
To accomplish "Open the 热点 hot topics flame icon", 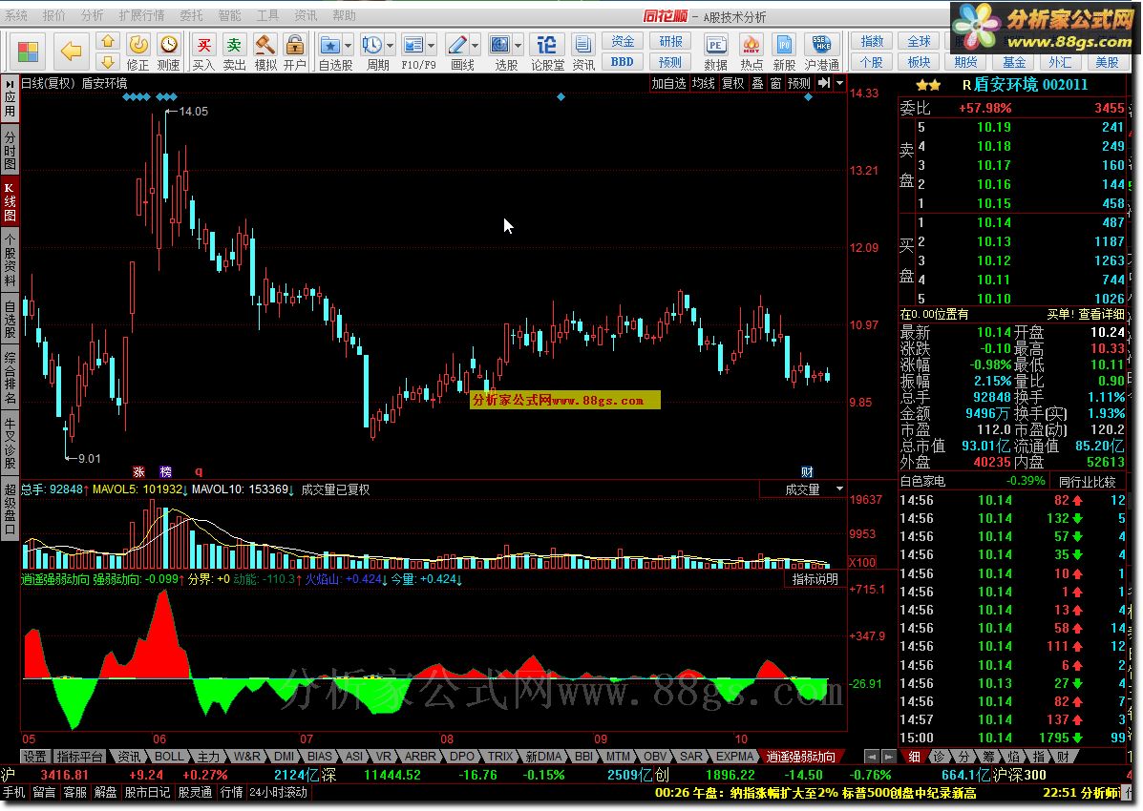I will coord(751,52).
